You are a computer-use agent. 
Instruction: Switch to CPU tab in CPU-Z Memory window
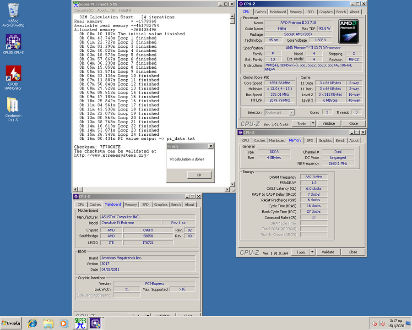tap(245, 141)
